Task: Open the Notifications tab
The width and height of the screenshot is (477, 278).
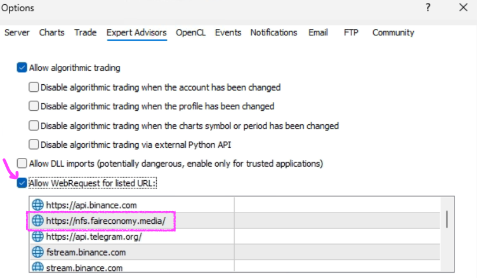Action: point(274,33)
